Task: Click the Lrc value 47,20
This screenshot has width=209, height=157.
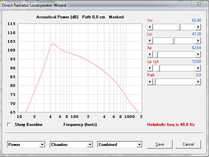Action: [x=196, y=34]
